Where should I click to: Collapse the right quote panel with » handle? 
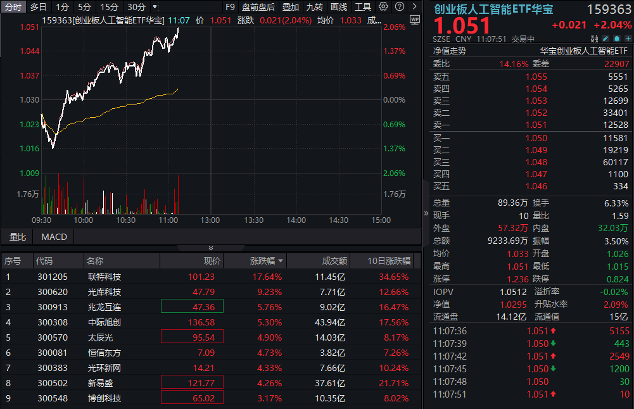pos(426,213)
